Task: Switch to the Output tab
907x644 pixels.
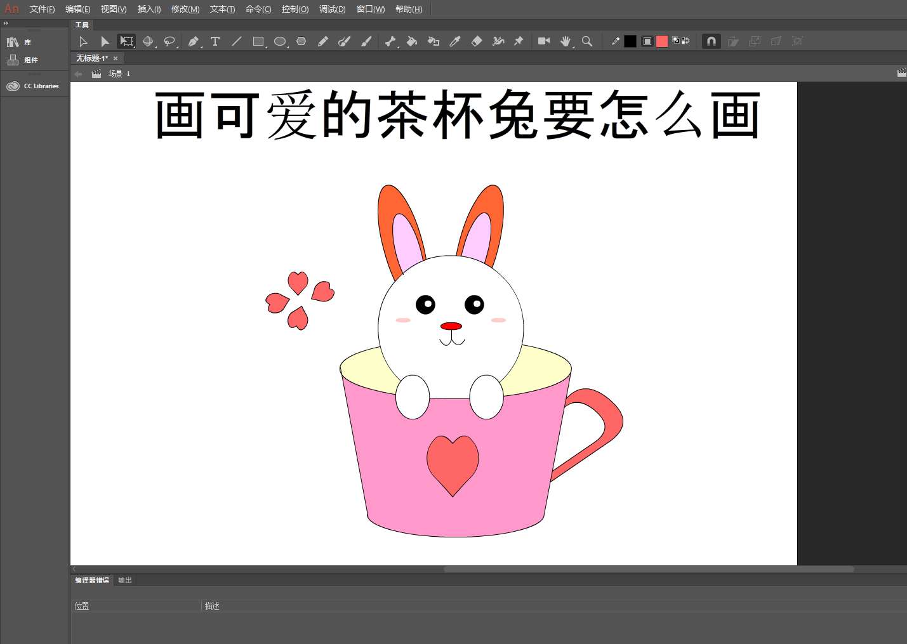Action: coord(125,580)
